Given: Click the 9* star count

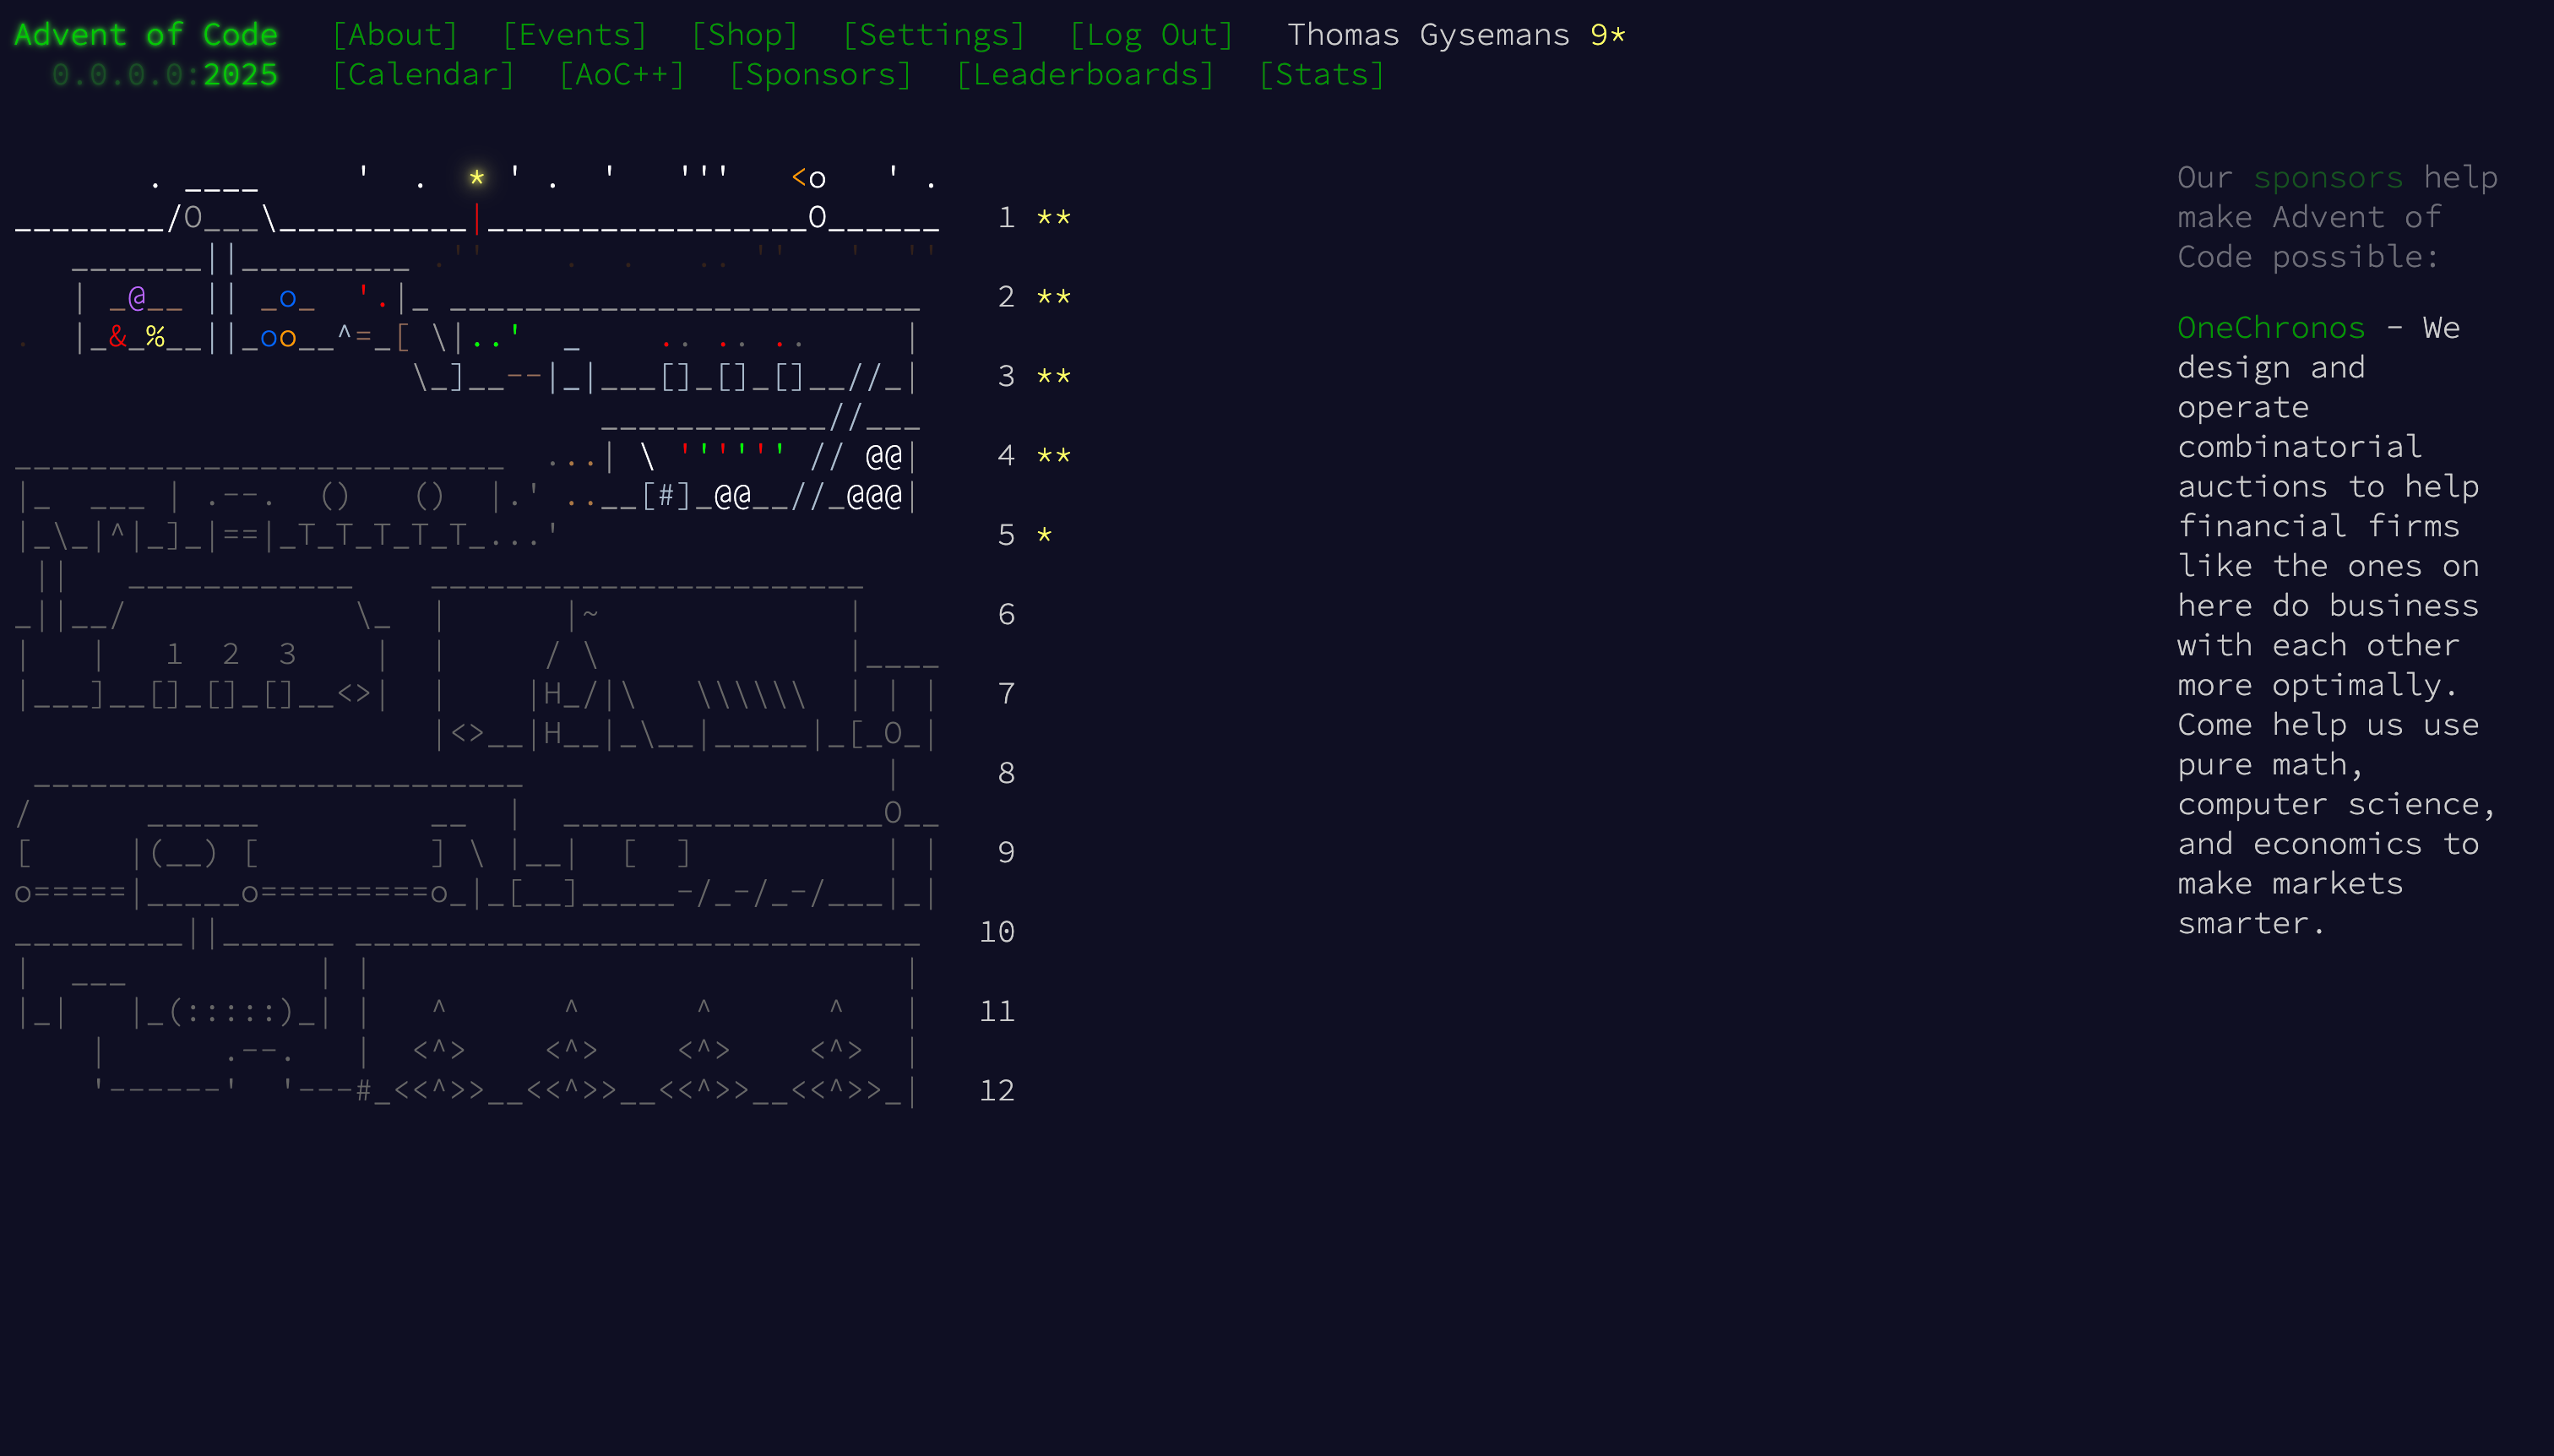Looking at the screenshot, I should point(1608,35).
